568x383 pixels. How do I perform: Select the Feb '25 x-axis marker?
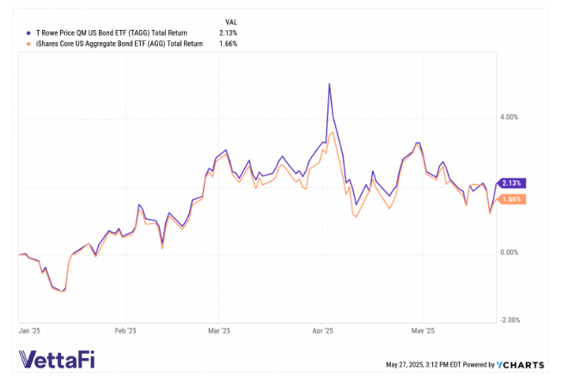click(126, 330)
